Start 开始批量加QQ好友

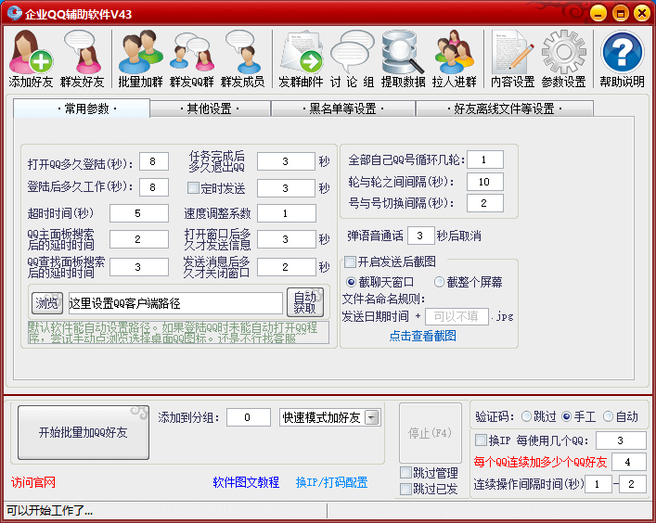click(x=84, y=432)
